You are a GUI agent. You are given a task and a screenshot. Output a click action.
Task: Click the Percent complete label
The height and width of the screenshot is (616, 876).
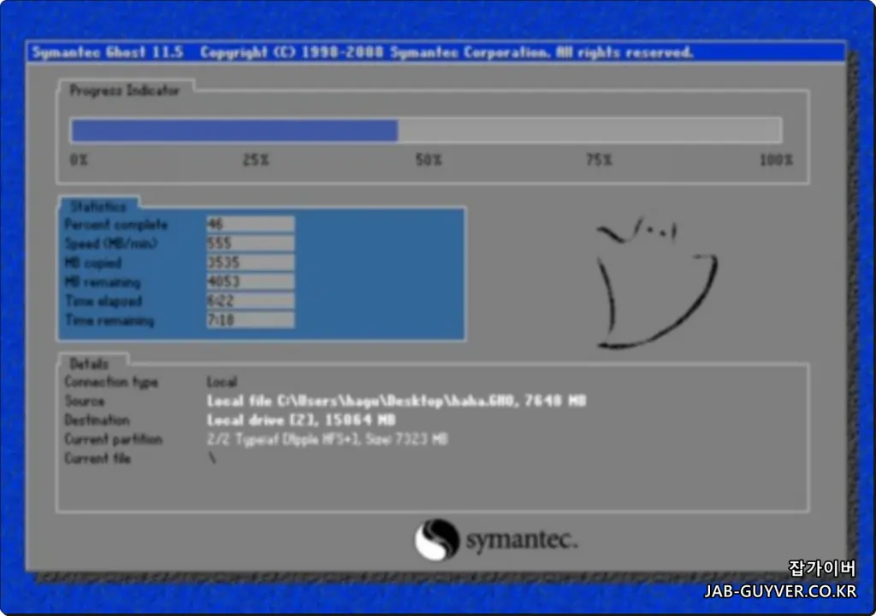coord(116,225)
